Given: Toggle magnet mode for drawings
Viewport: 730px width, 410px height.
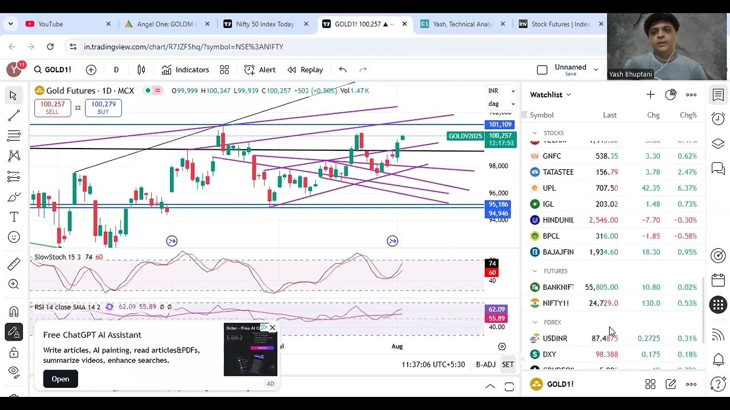Looking at the screenshot, I should (x=14, y=311).
